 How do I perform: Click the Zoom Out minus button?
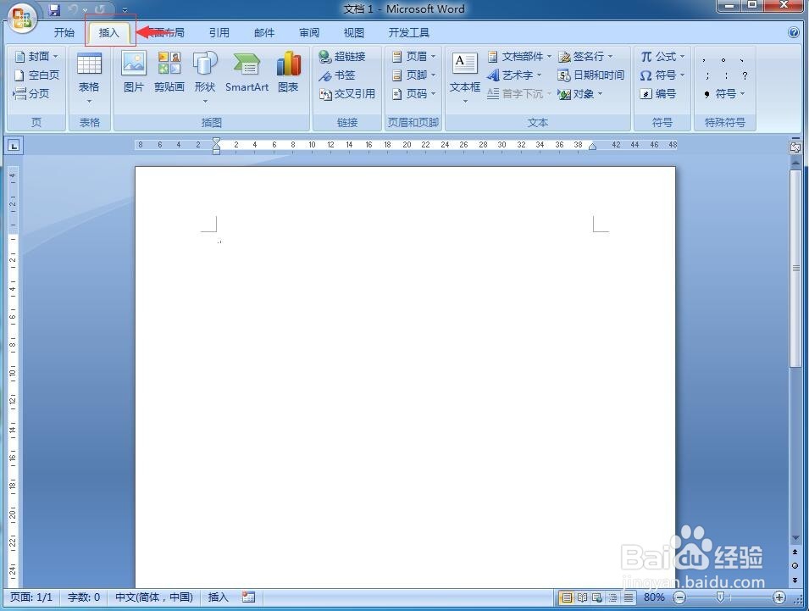[680, 597]
